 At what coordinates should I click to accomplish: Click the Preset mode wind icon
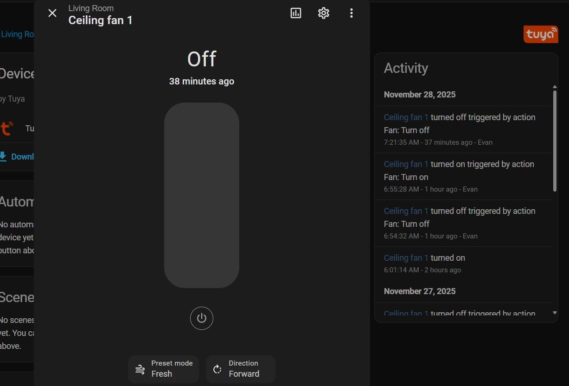140,369
